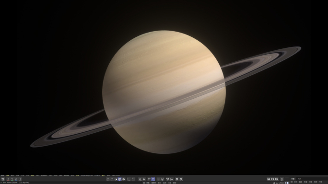Open the hamburger menu of the viewport menu bar
Screen dimensions: 328x184
144,183
